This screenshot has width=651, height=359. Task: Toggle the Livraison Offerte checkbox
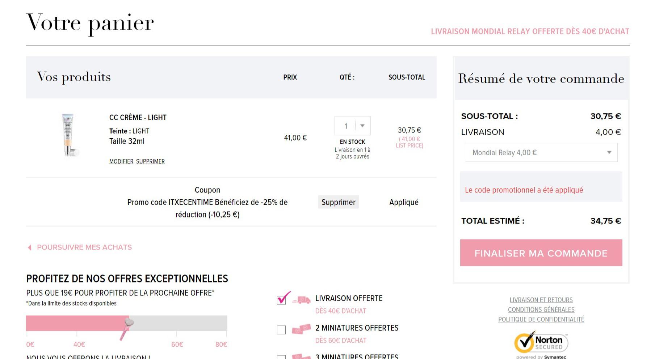coord(281,300)
